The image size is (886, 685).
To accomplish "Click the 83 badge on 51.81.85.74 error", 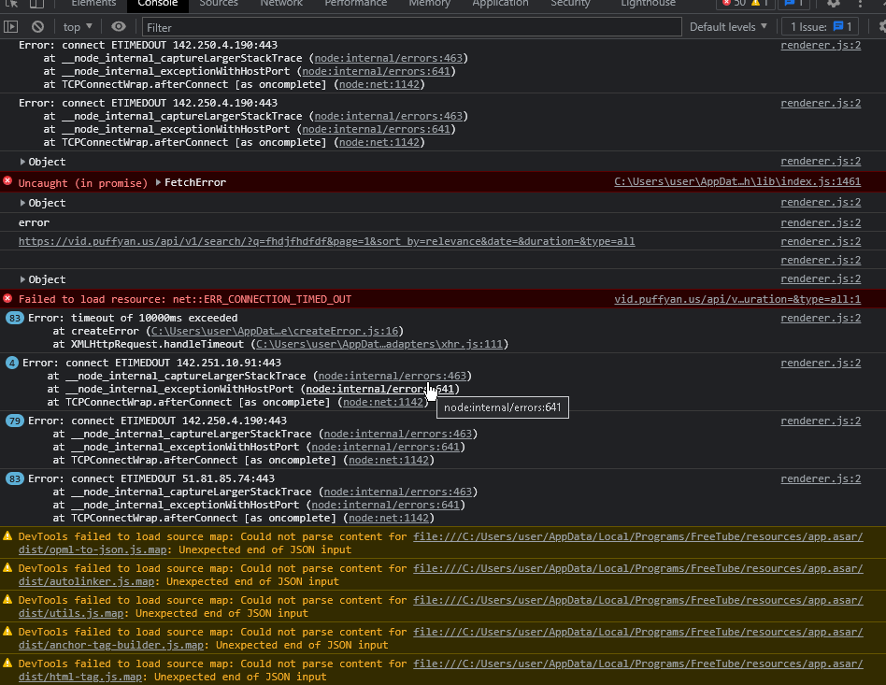I will (x=15, y=479).
